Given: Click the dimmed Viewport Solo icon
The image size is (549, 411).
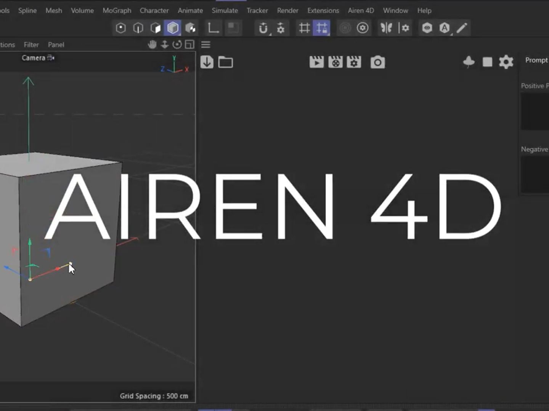Looking at the screenshot, I should 233,28.
